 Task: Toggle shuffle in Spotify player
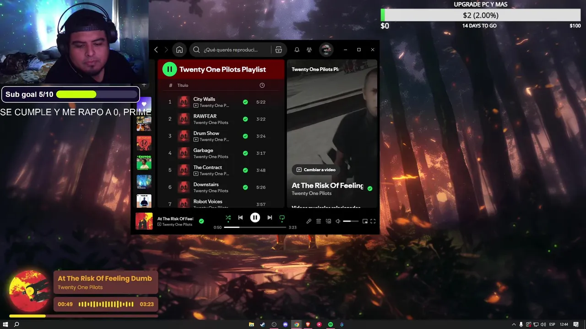pyautogui.click(x=228, y=218)
